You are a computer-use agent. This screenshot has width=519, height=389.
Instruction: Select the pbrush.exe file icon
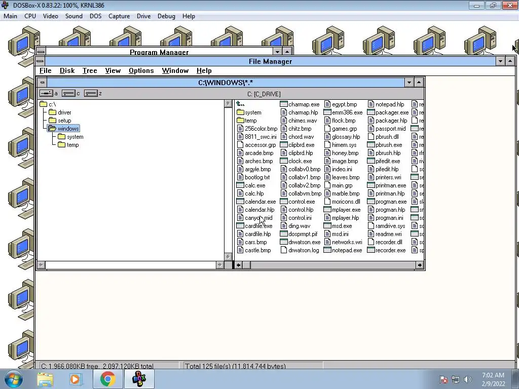[x=370, y=145]
